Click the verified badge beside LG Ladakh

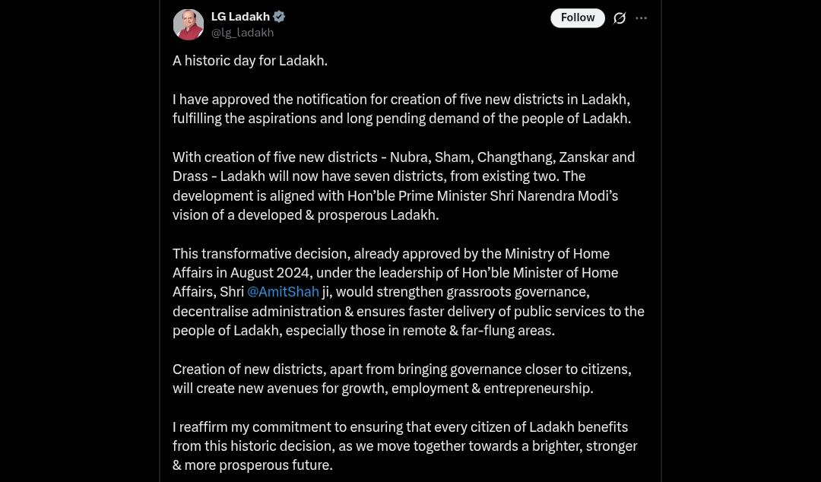(x=280, y=17)
